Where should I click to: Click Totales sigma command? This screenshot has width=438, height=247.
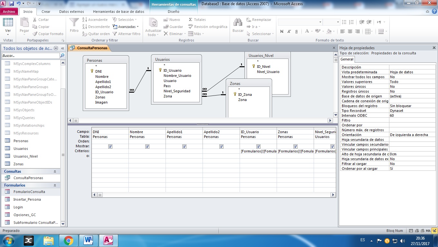(x=197, y=20)
